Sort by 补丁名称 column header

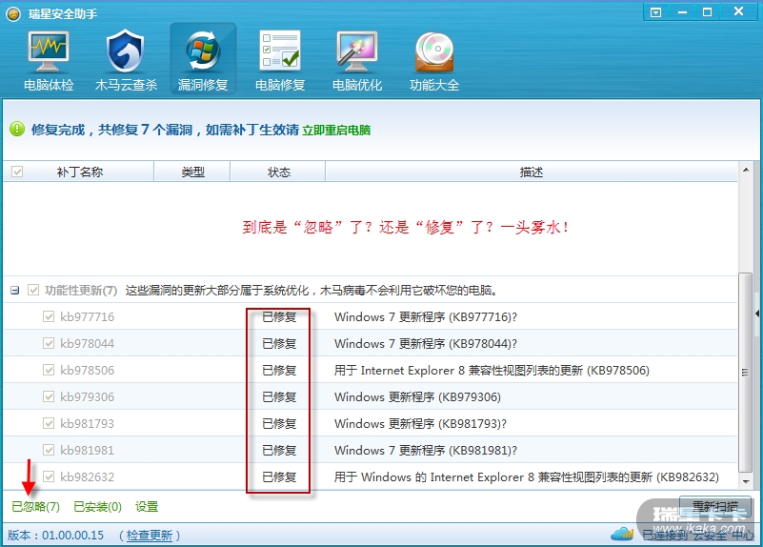(79, 172)
